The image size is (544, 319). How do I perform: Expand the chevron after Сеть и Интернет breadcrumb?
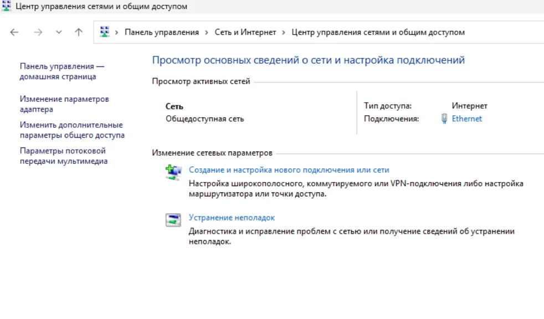284,32
